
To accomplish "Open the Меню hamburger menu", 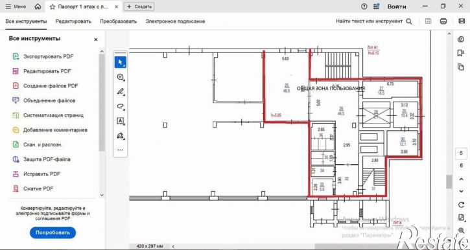I will click(16, 6).
